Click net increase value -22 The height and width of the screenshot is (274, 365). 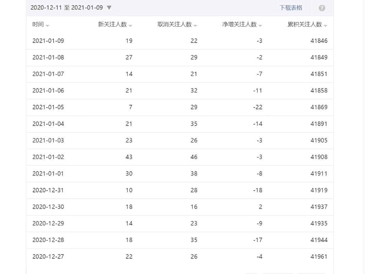[x=258, y=107]
